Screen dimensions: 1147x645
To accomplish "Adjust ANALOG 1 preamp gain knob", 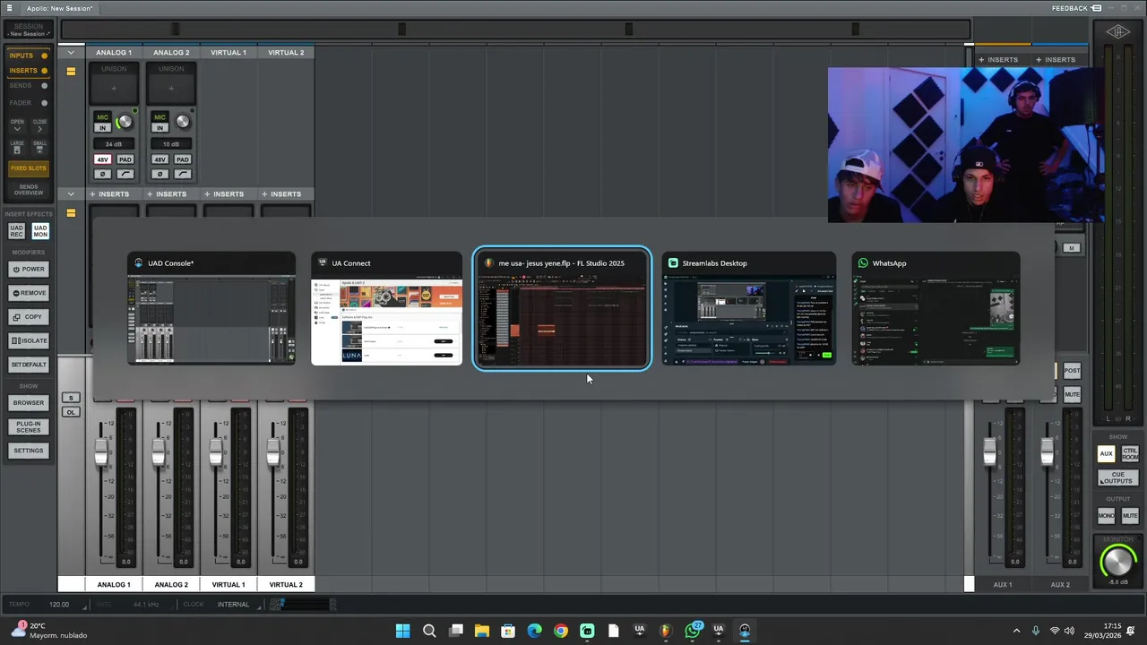I will coord(125,122).
